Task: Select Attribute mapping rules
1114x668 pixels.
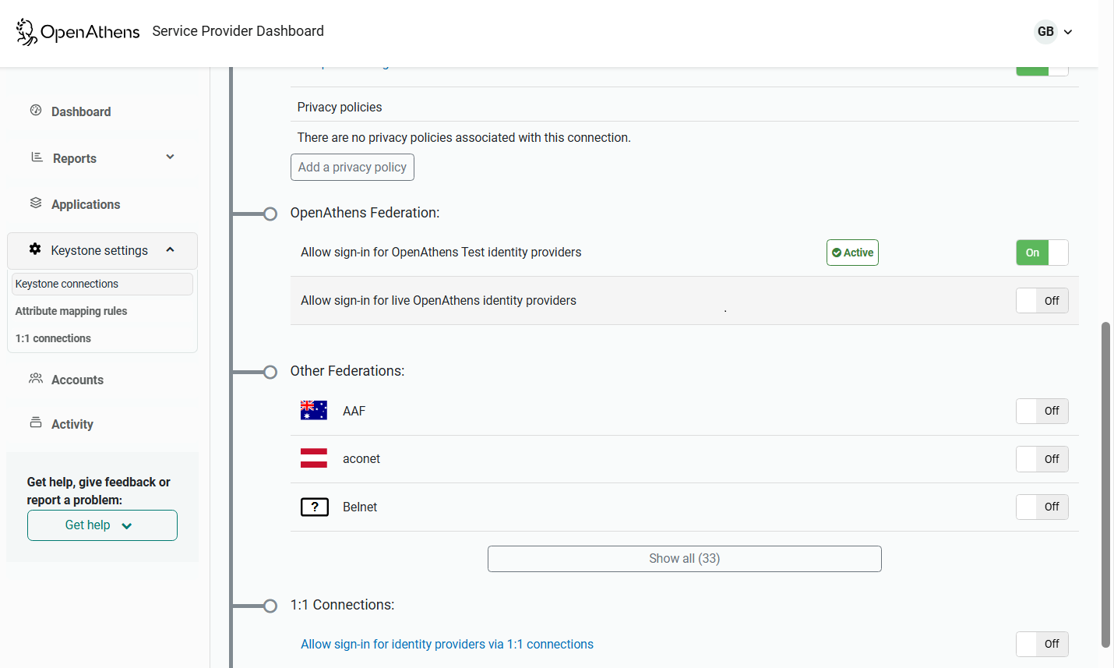Action: pyautogui.click(x=71, y=310)
